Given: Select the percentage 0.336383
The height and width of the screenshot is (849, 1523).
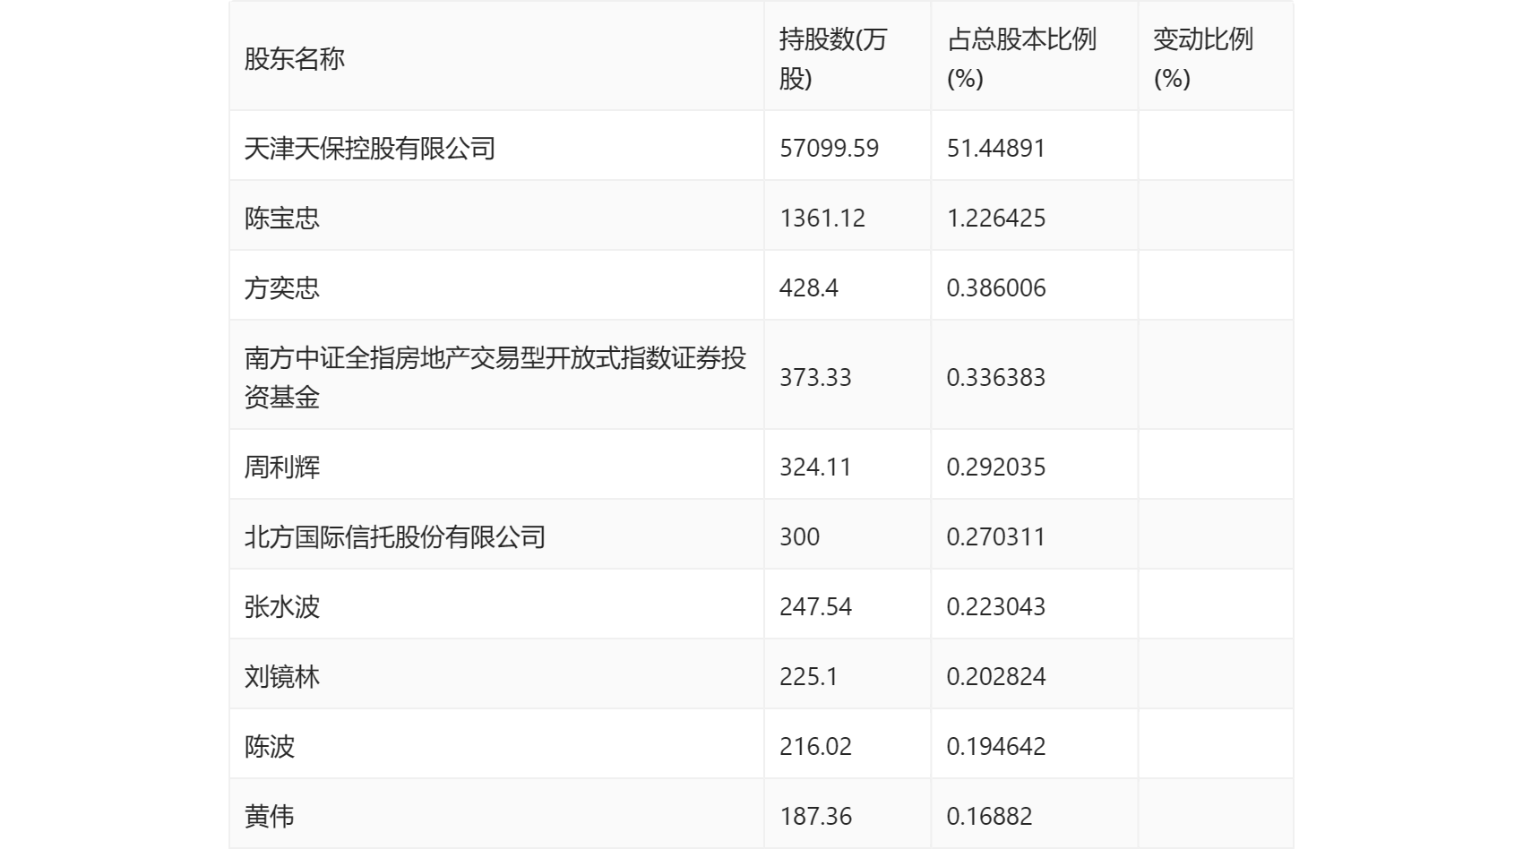Looking at the screenshot, I should (x=996, y=378).
